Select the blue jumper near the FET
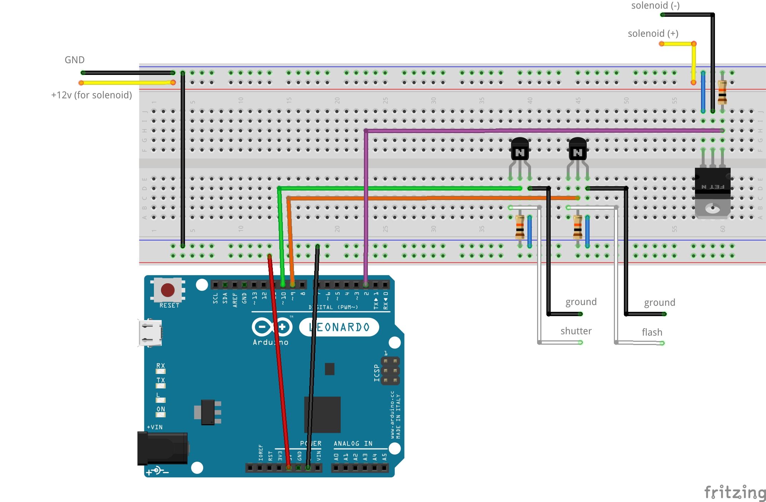The height and width of the screenshot is (502, 766). [702, 91]
